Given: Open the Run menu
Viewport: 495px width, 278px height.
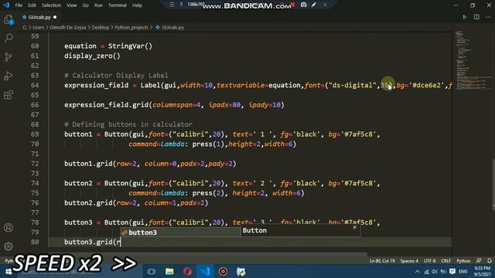Looking at the screenshot, I should click(98, 5).
